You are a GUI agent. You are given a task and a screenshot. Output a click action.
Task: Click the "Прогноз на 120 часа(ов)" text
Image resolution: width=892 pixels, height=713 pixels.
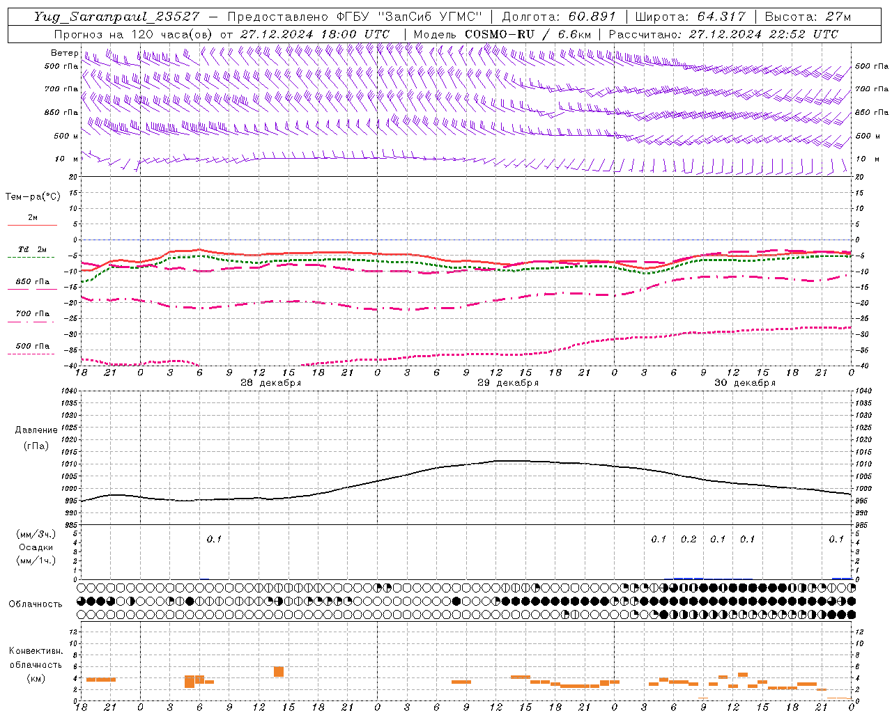click(x=134, y=34)
